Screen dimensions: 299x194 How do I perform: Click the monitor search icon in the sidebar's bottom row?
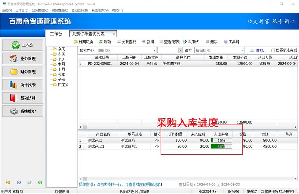coord(29,182)
